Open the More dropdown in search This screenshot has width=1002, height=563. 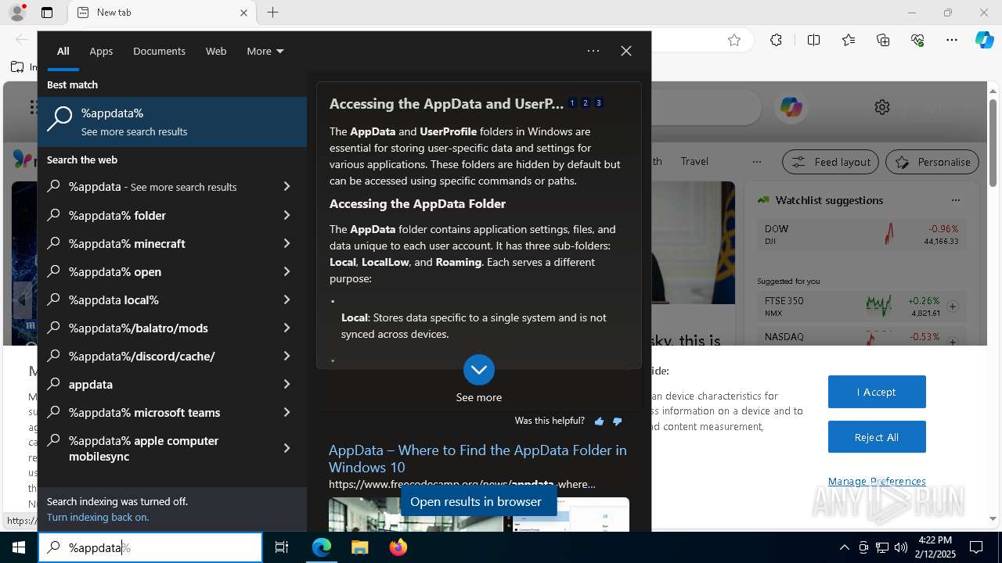point(265,51)
